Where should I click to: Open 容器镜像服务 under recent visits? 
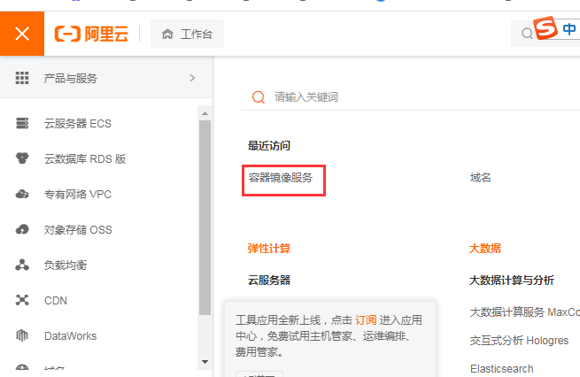click(x=281, y=177)
